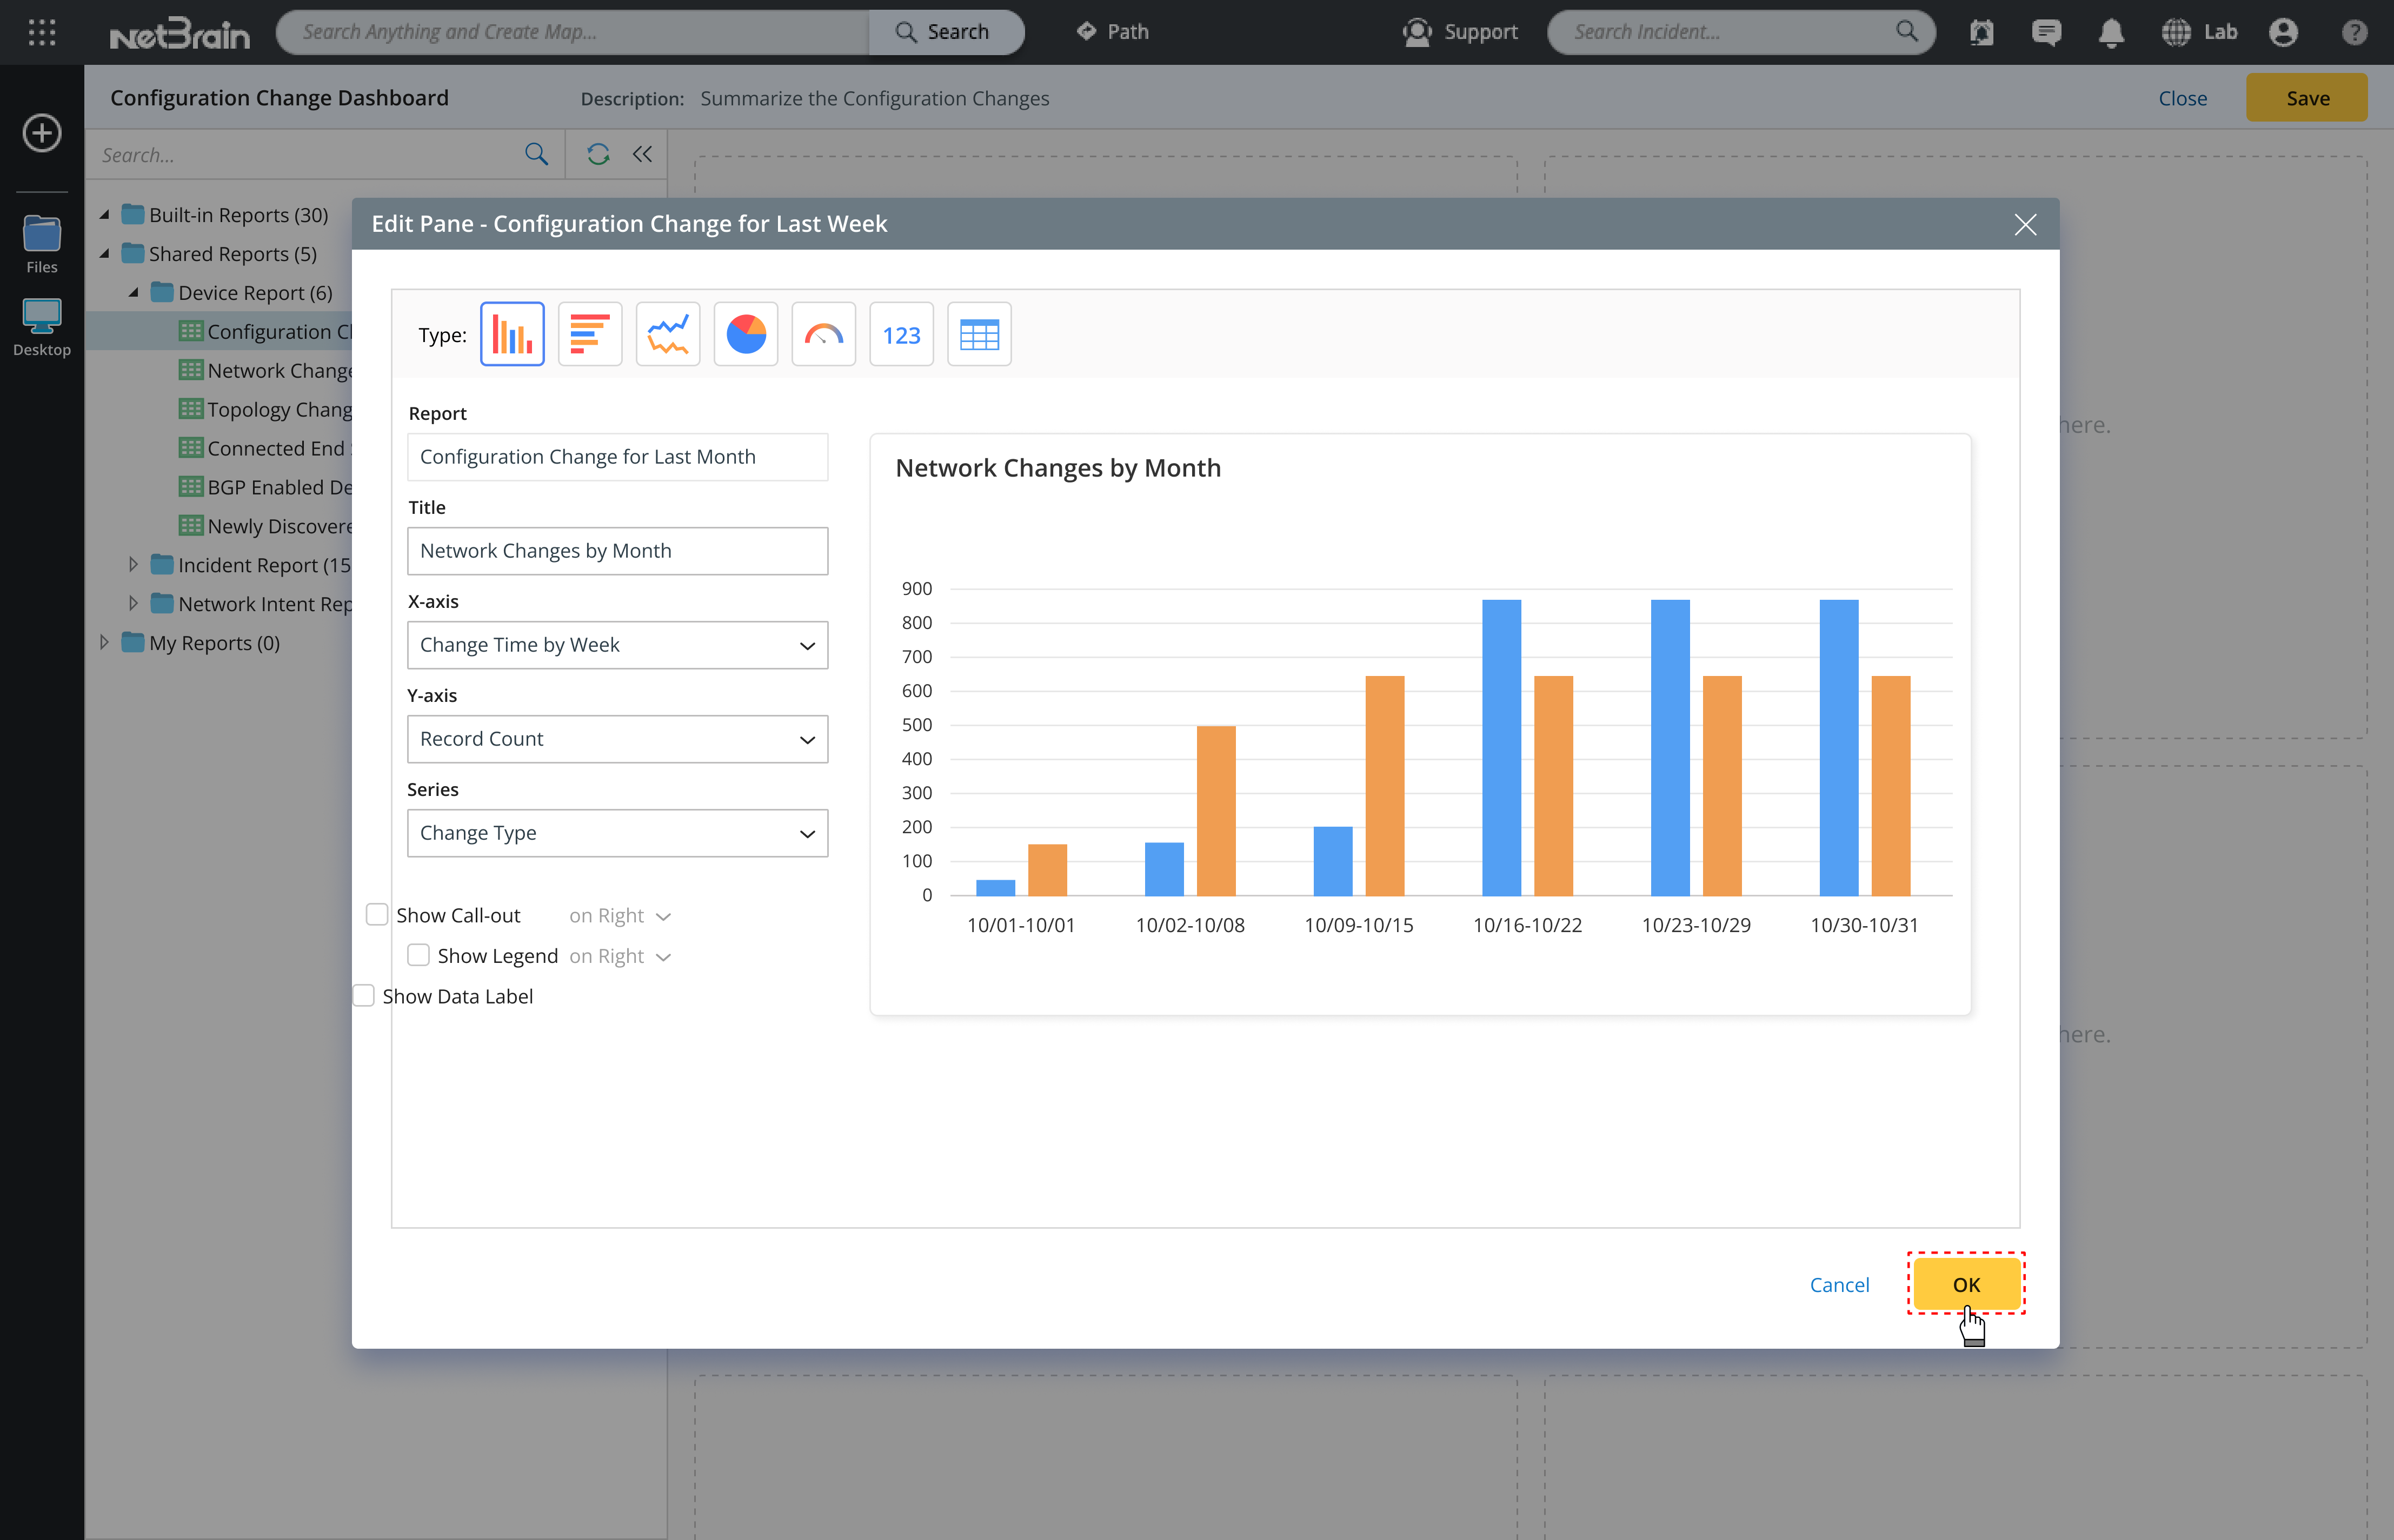Open the Y-axis Record Count dropdown
Screen dimensions: 2394x1540
pos(617,739)
